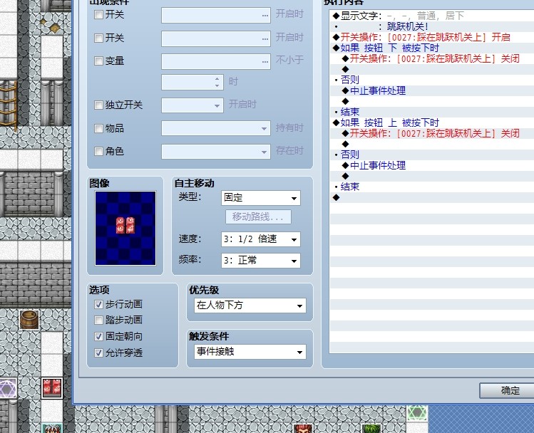Open the 物品 selection dropdown
The image size is (534, 433).
216,129
